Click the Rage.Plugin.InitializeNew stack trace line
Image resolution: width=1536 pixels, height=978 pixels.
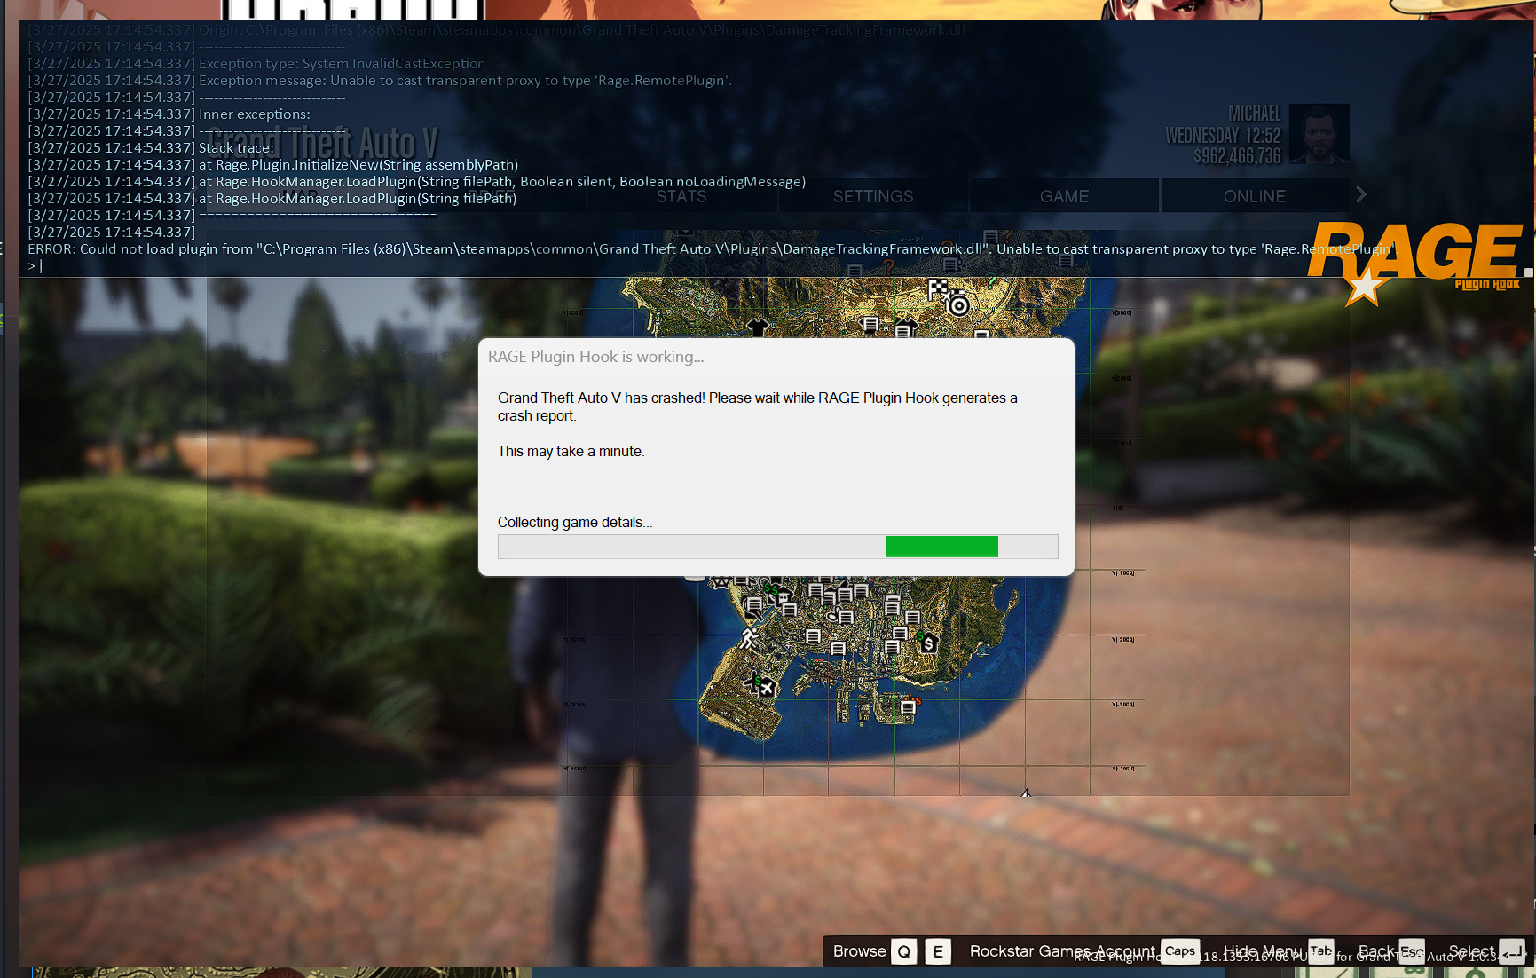[272, 165]
